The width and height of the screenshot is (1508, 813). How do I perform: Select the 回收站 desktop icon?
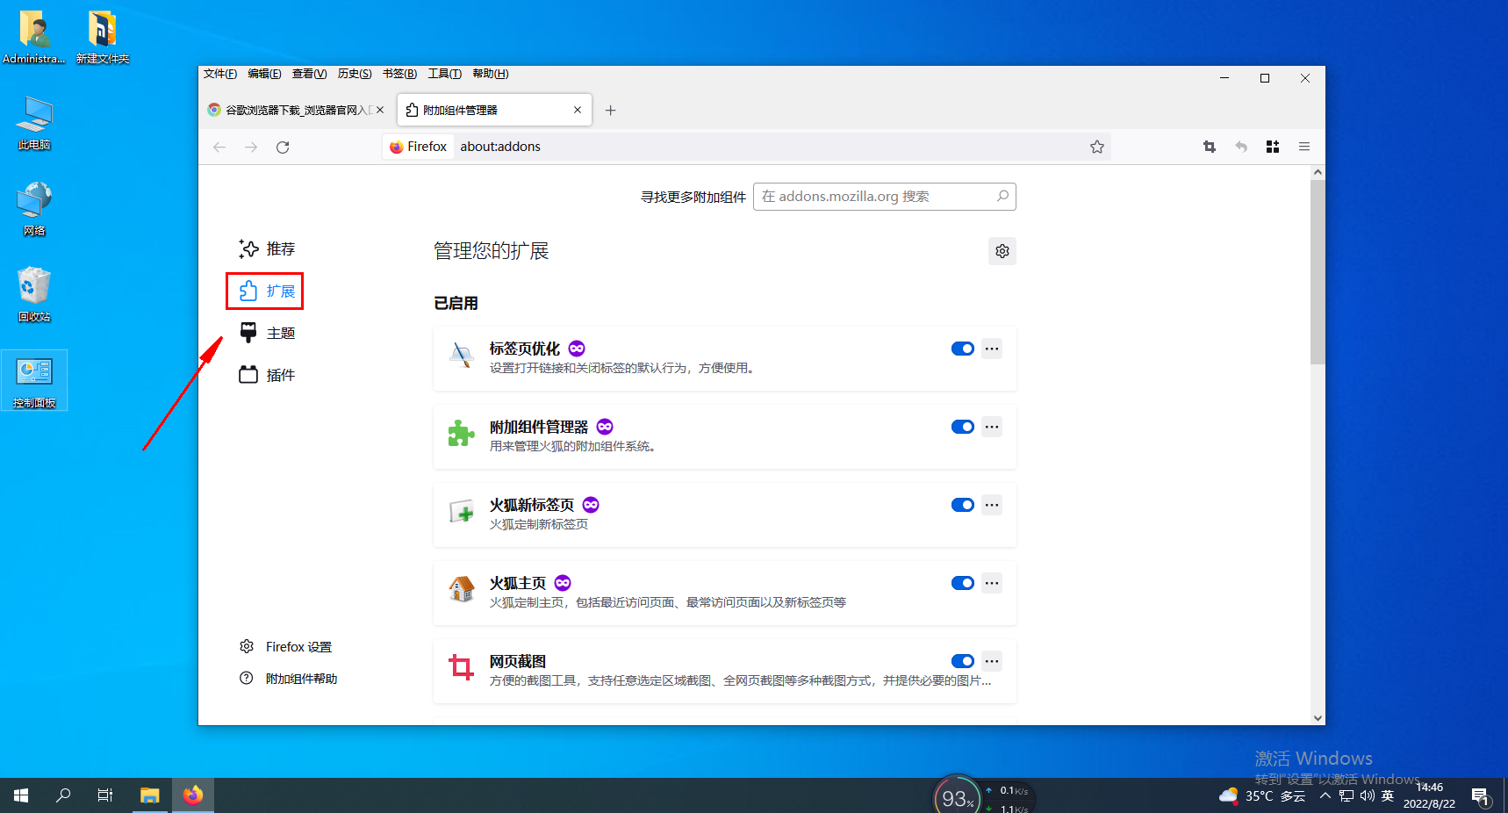point(34,294)
